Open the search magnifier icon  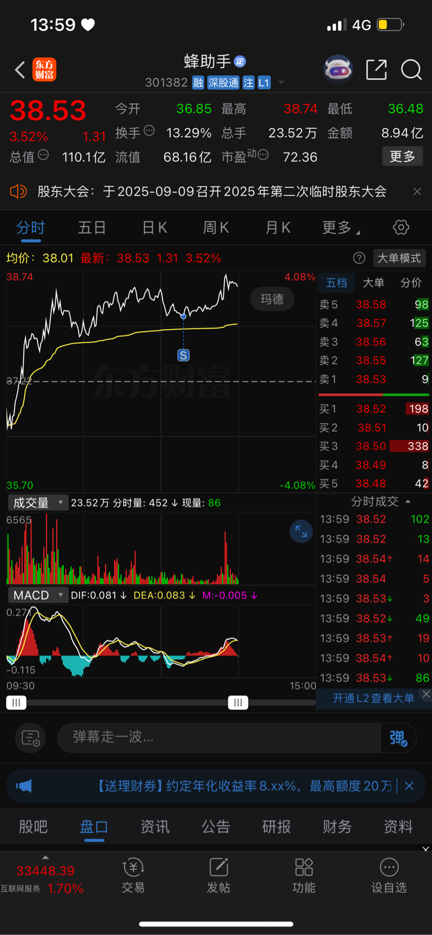pos(411,70)
